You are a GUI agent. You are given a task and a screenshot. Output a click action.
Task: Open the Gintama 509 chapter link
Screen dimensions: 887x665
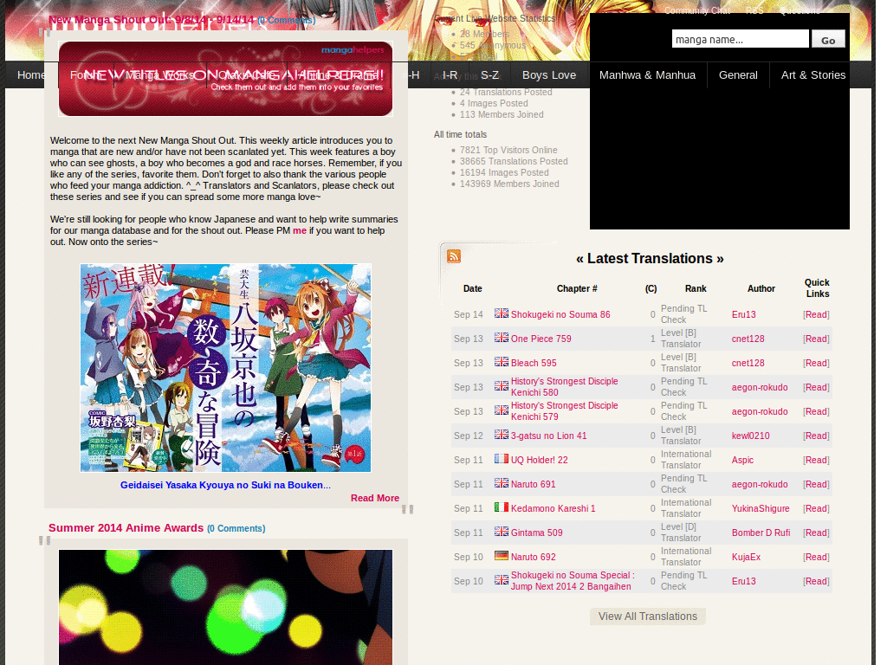click(x=536, y=533)
